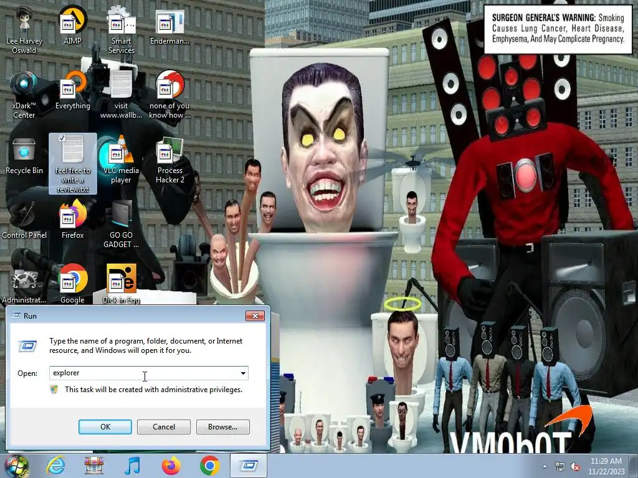638x478 pixels.
Task: Select the GO GO GADGET desktop icon
Action: 121,225
